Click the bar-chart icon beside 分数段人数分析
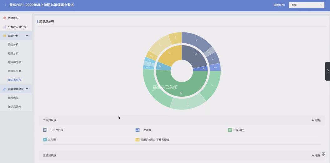Image resolution: width=330 pixels, height=163 pixels. 5,27
